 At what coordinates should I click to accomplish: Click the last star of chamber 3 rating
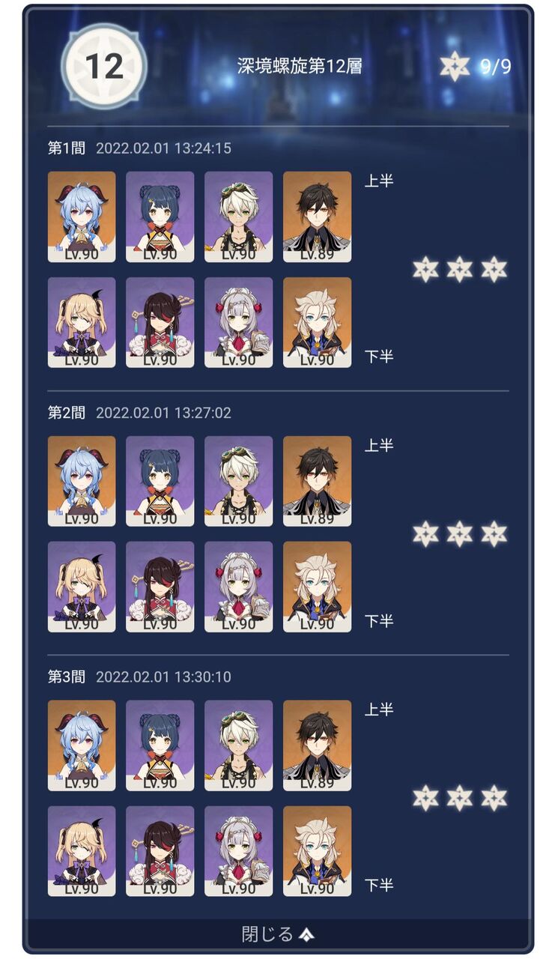[494, 798]
